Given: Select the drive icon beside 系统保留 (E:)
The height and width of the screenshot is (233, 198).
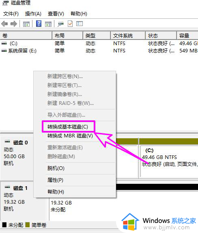Looking at the screenshot, I should [4, 51].
